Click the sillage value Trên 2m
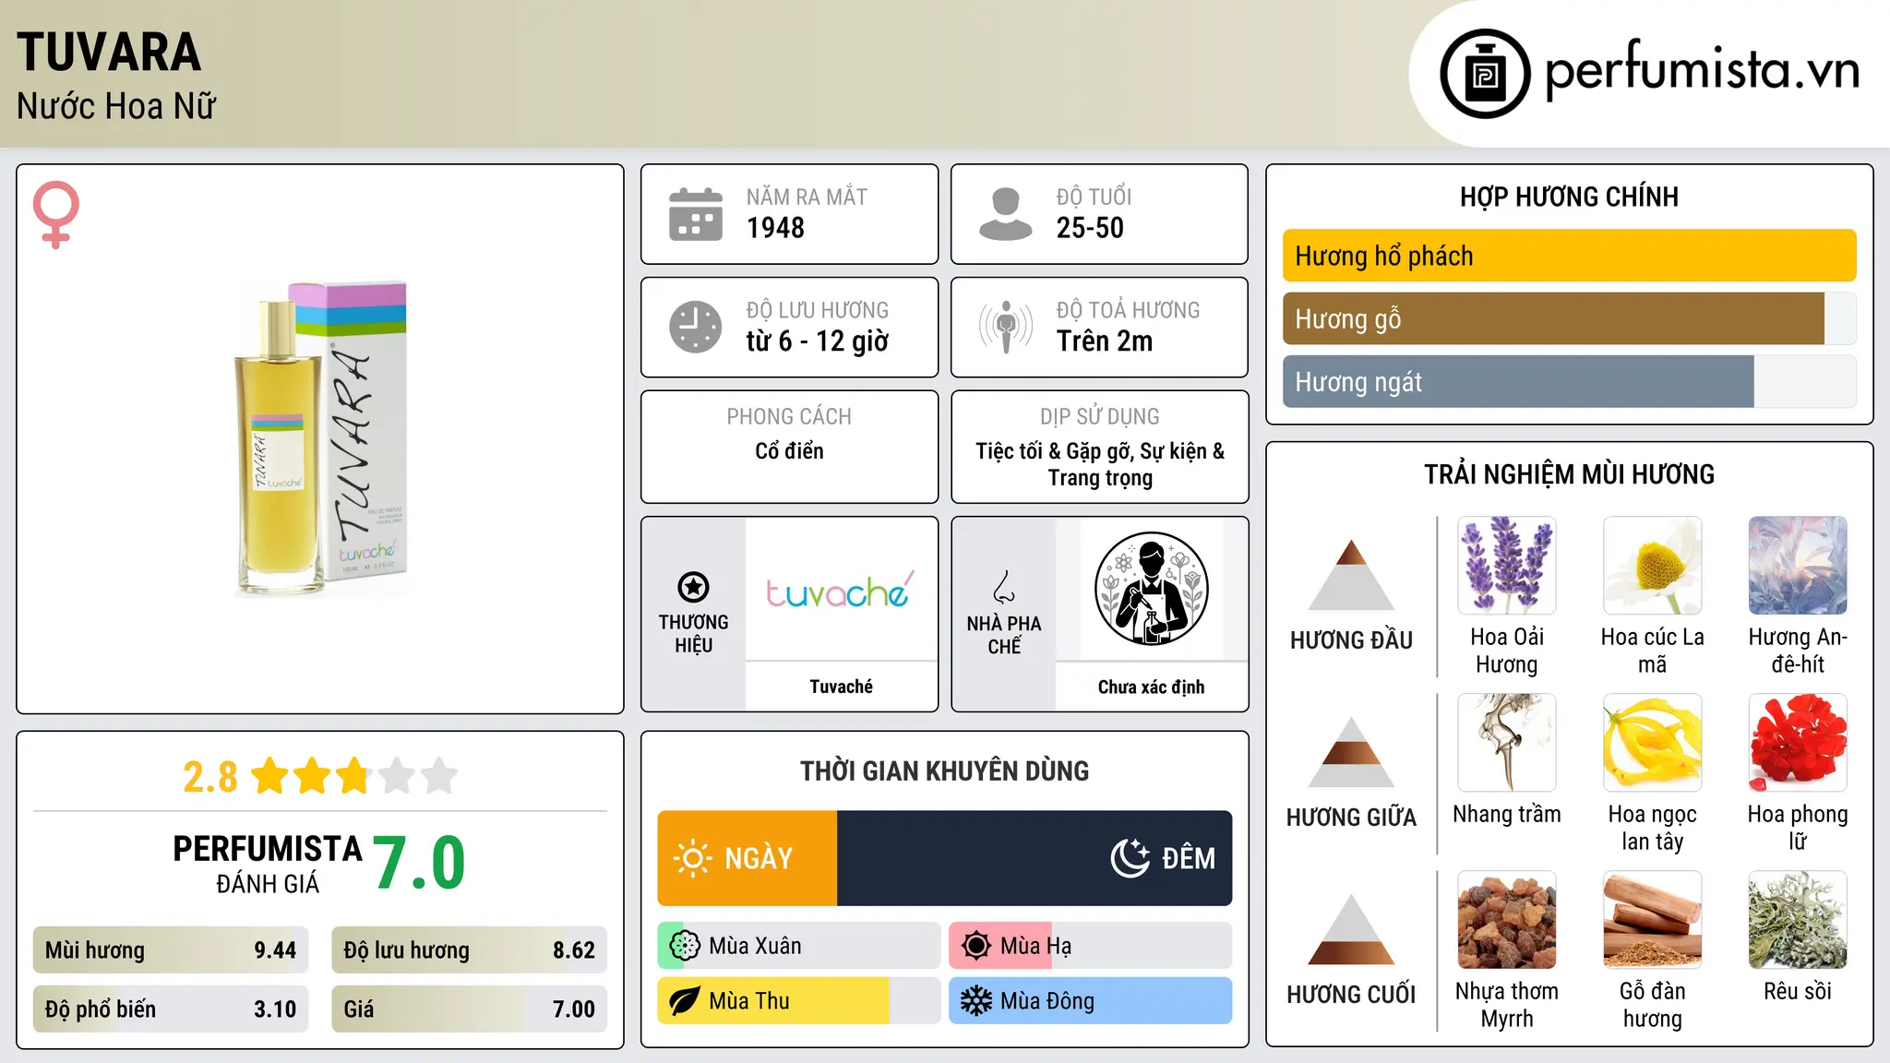 click(1105, 341)
